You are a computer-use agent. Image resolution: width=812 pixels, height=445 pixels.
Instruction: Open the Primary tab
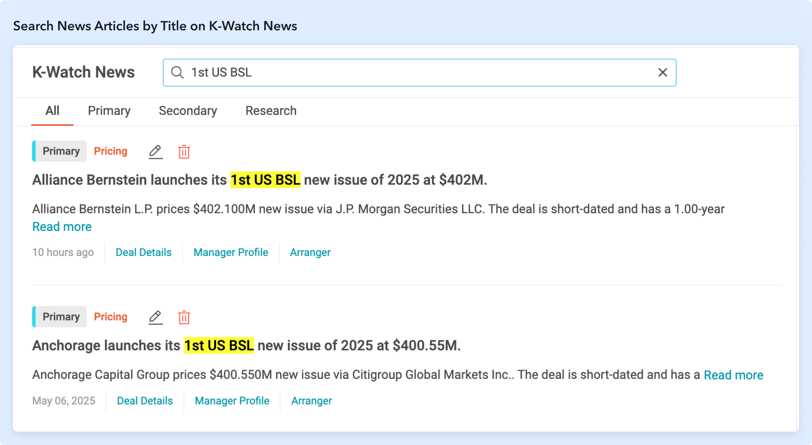pyautogui.click(x=109, y=111)
